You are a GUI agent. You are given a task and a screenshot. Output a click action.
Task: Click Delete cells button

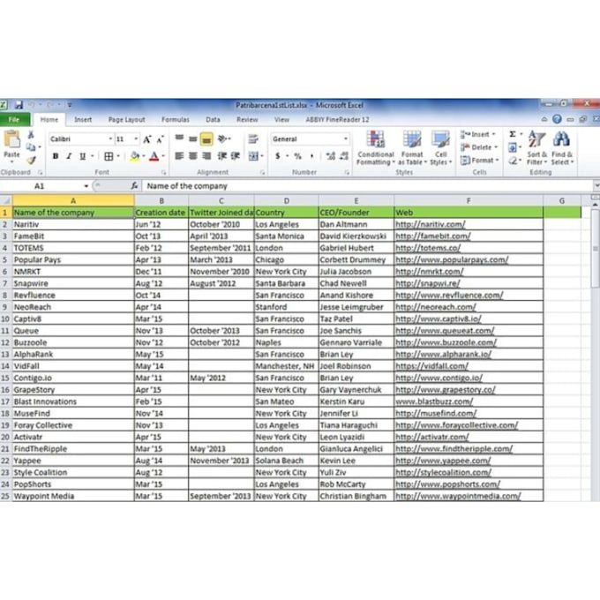pyautogui.click(x=478, y=147)
